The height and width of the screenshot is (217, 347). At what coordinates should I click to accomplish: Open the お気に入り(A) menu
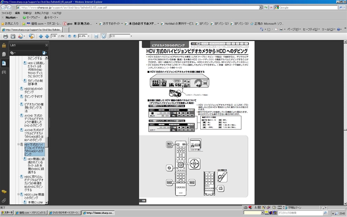[x=41, y=13]
